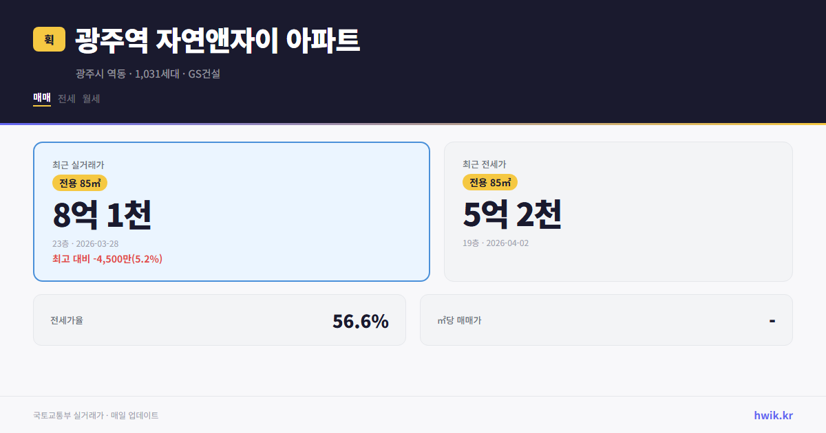The width and height of the screenshot is (826, 433).
Task: Enable the 월세 view
Action: point(90,98)
